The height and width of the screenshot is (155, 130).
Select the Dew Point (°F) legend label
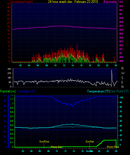coord(119,91)
